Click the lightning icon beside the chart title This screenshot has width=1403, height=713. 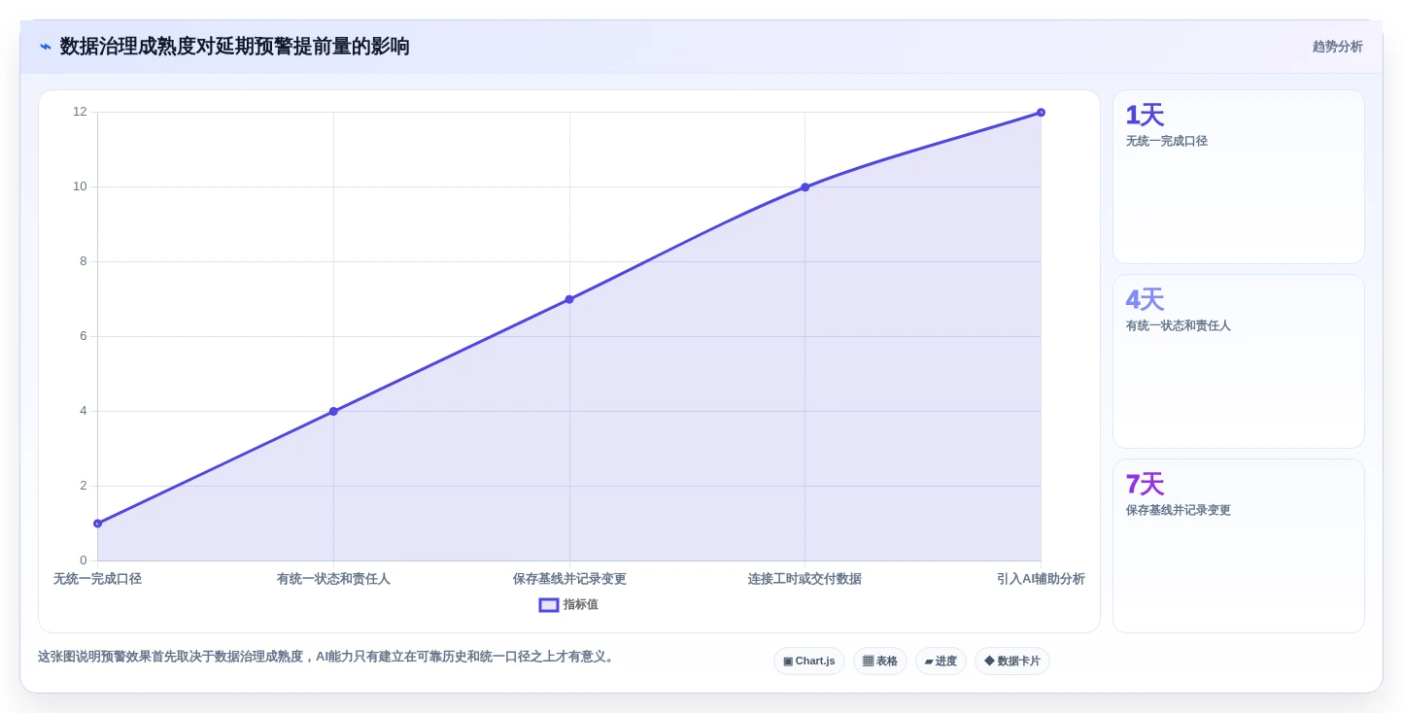pyautogui.click(x=46, y=47)
